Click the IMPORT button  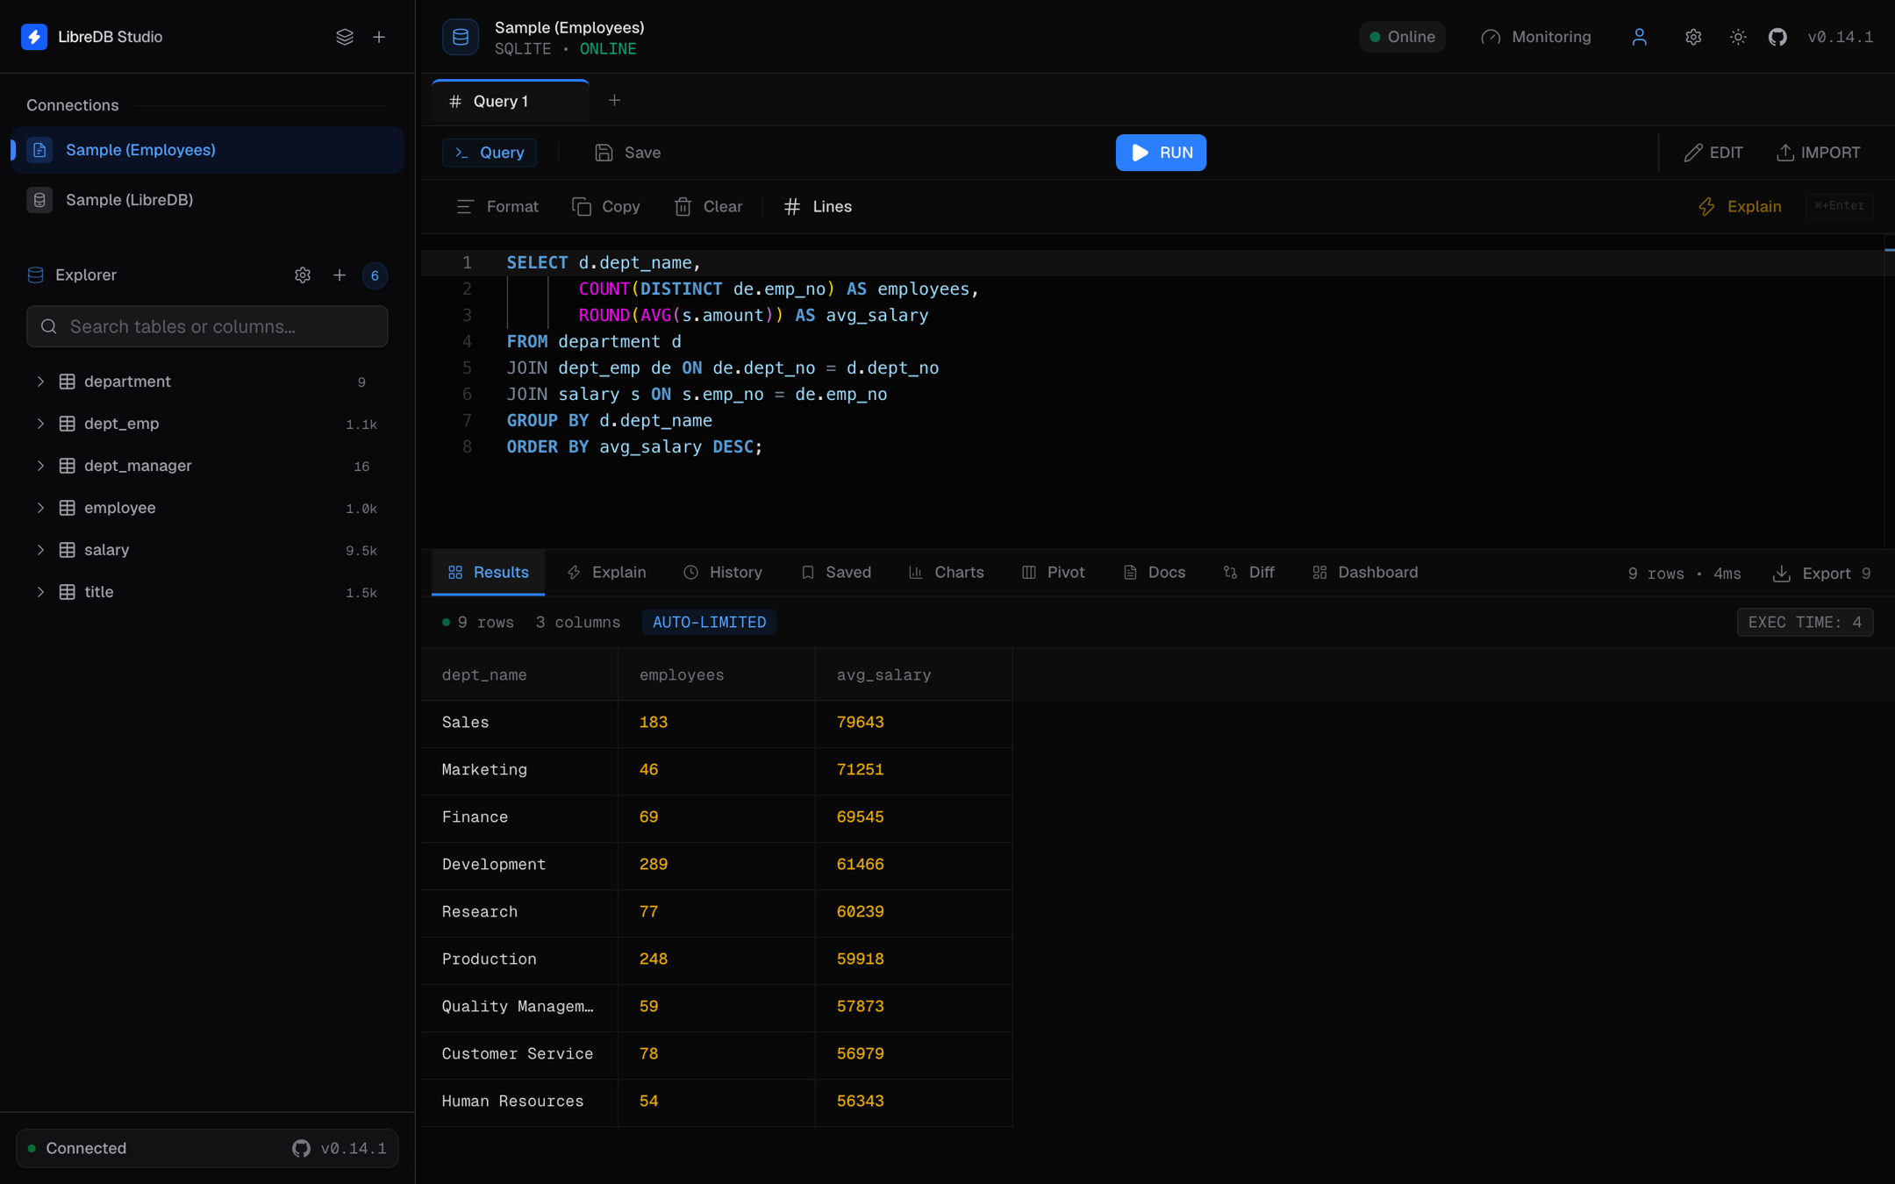click(x=1819, y=153)
